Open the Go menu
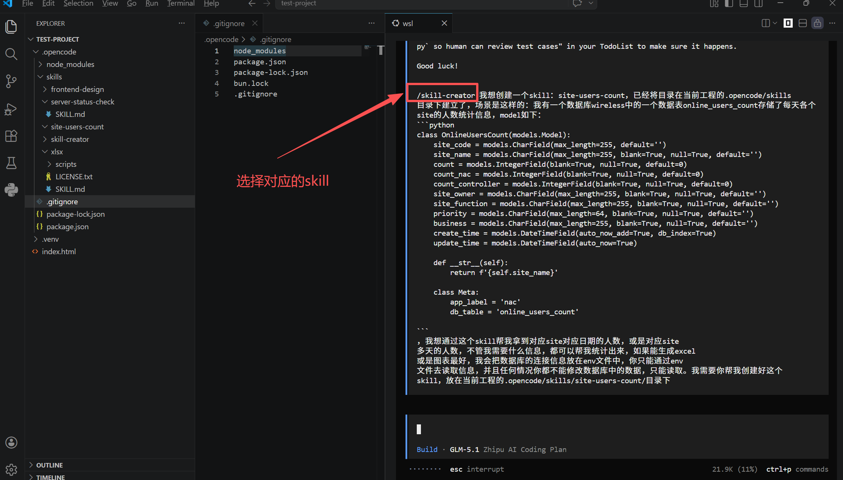 132,3
